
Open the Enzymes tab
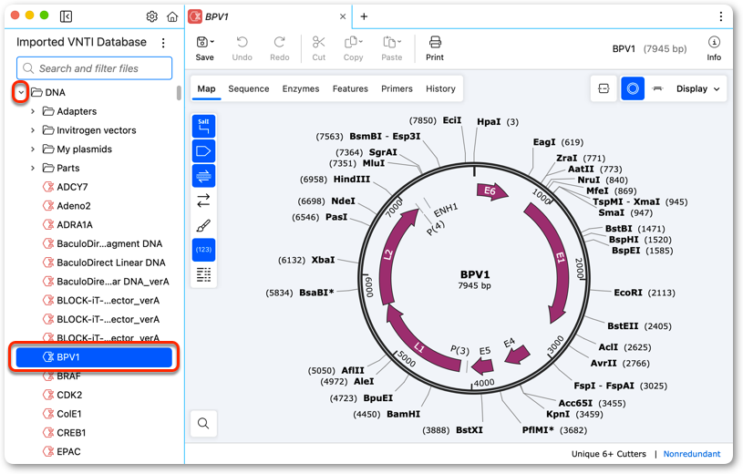coord(301,88)
